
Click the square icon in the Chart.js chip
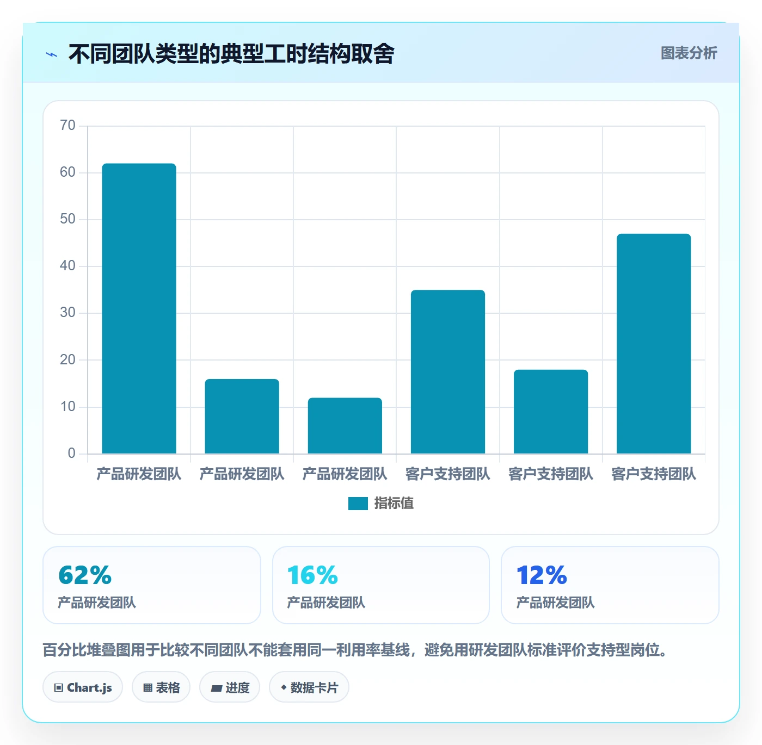pyautogui.click(x=59, y=688)
